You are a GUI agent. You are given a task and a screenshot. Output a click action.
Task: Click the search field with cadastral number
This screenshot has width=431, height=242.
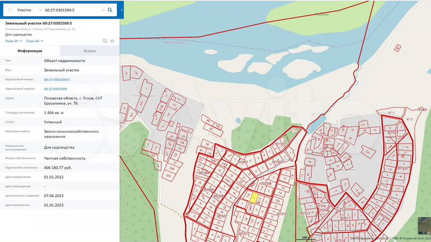pos(71,10)
